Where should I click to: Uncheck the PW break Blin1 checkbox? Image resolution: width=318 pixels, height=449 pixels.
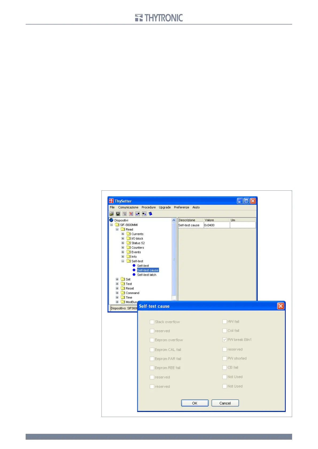(225, 340)
